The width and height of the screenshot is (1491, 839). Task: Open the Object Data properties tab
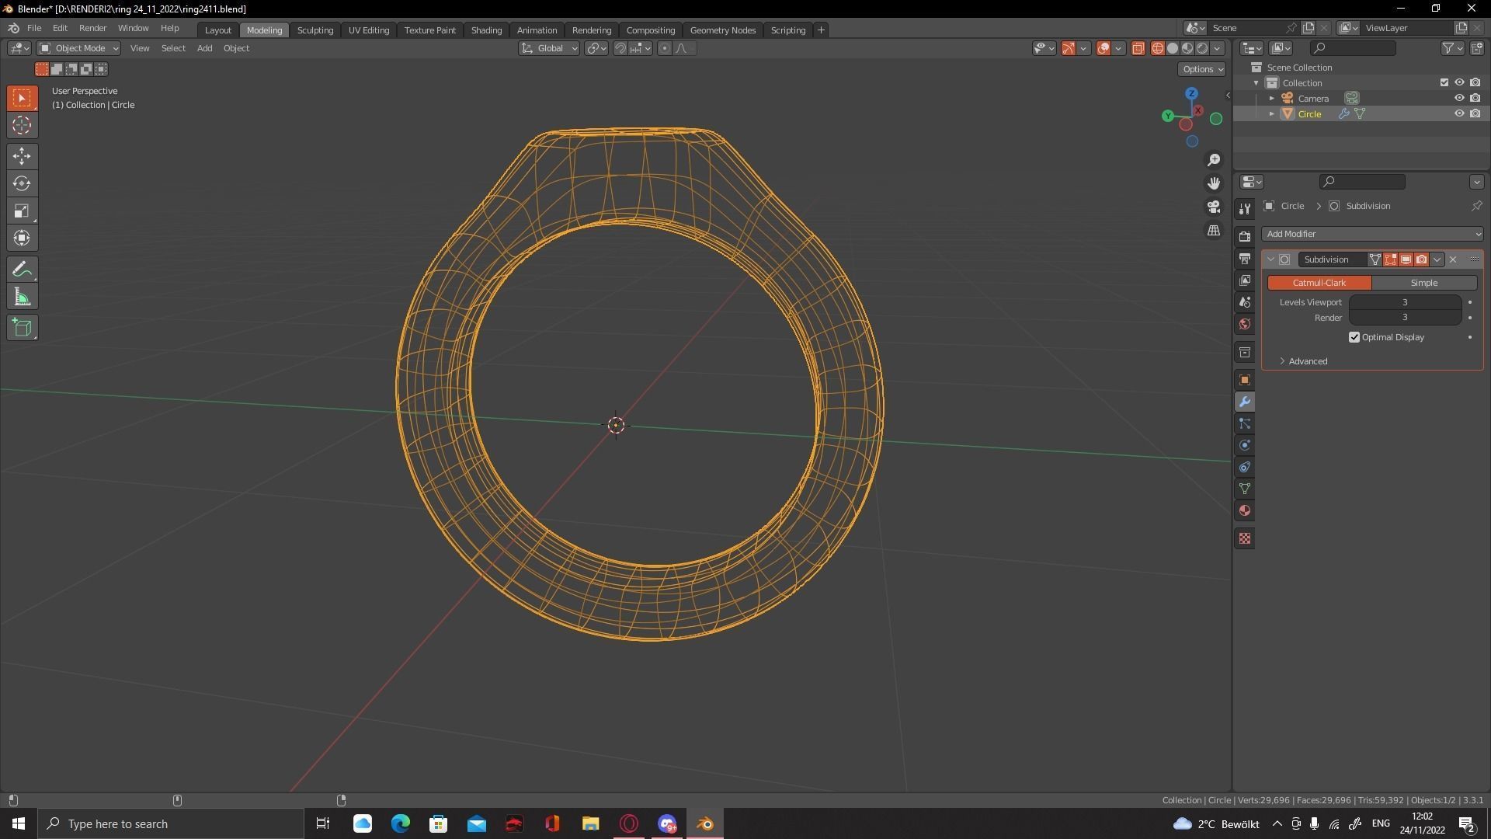click(x=1245, y=489)
